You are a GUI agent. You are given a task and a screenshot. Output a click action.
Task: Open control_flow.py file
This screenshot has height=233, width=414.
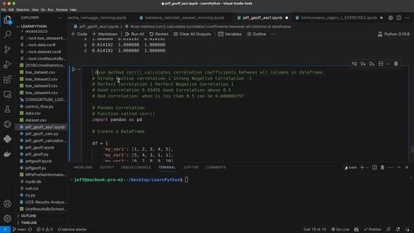39,106
